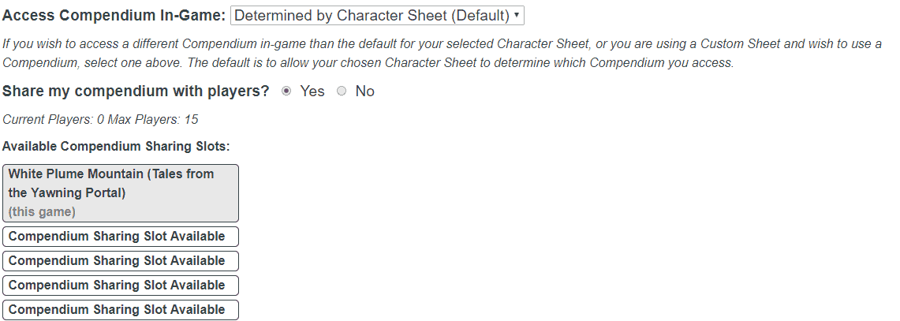
Task: Click the 'Available Compendium Sharing Slots:' heading
Action: click(116, 146)
